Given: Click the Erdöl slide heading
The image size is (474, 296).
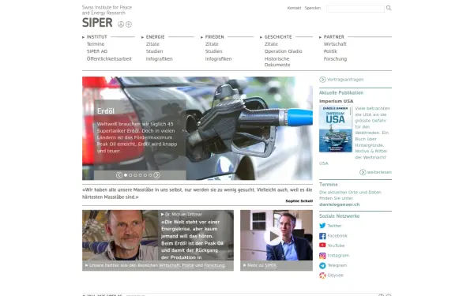Looking at the screenshot, I should tap(106, 111).
